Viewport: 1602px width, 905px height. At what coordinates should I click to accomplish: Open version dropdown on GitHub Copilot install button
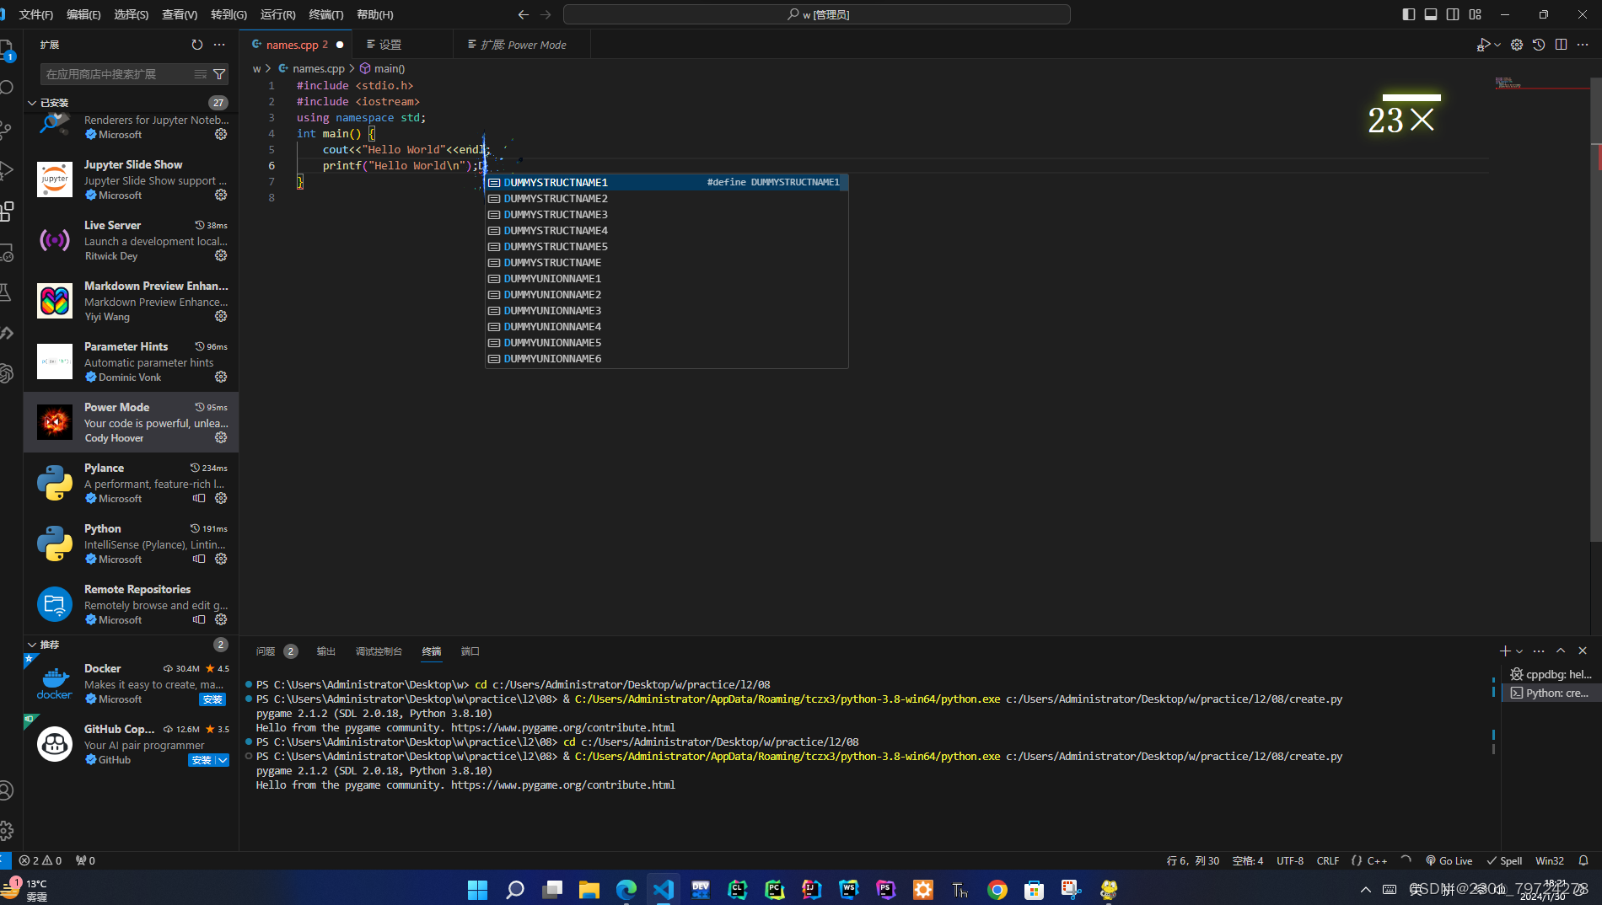(223, 760)
